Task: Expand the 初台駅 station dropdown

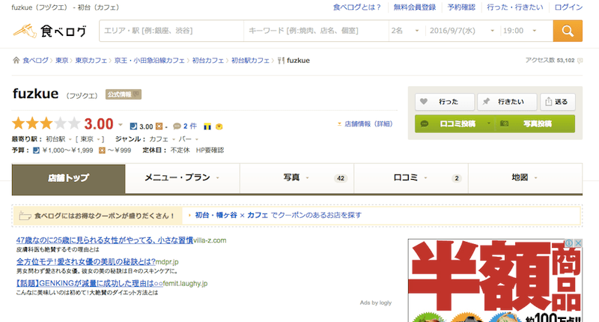Action: click(70, 140)
